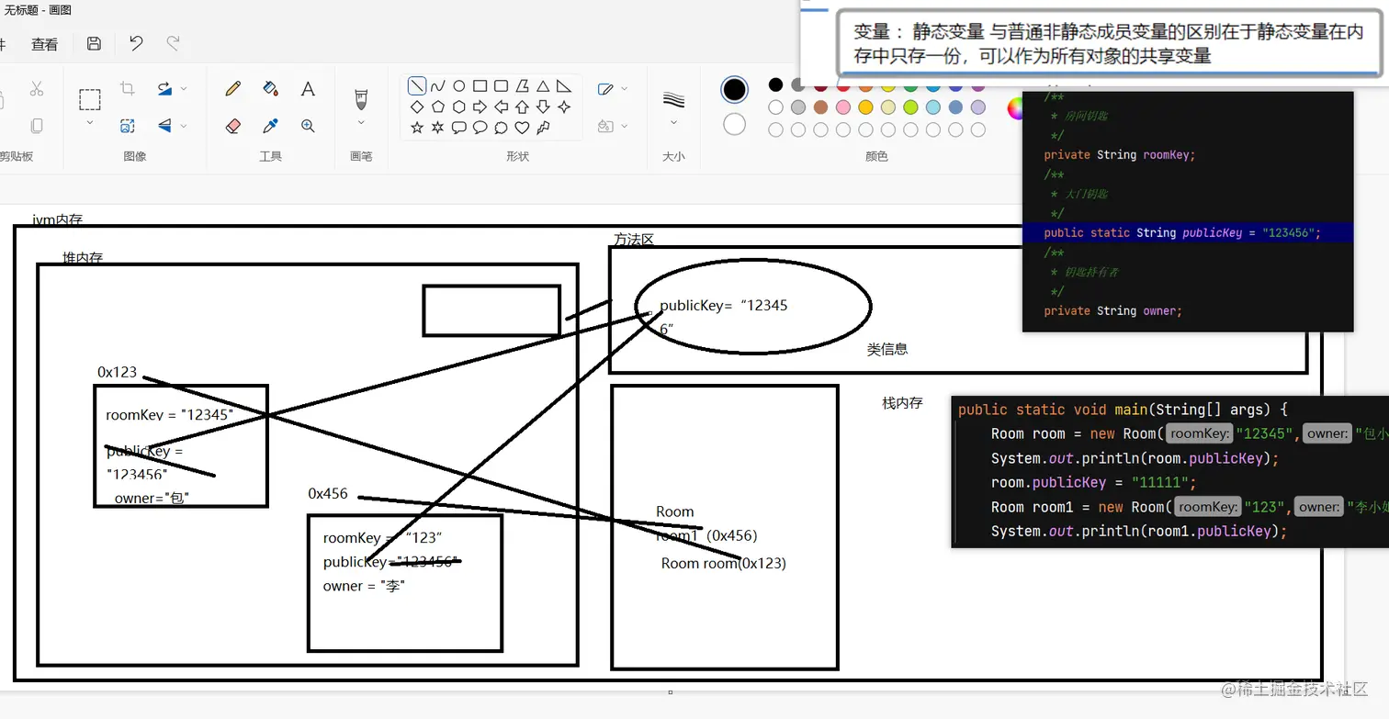Pick the lime green color swatch

click(910, 107)
